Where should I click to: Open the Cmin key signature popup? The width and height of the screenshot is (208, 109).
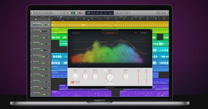coord(110,13)
